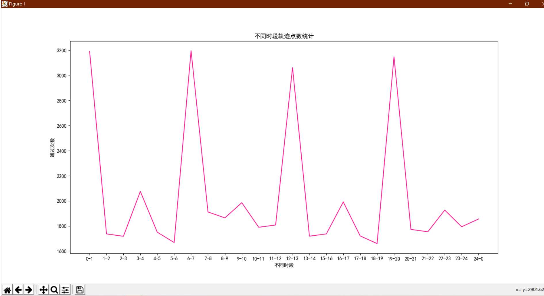Save the figure with the disk icon

(80, 290)
